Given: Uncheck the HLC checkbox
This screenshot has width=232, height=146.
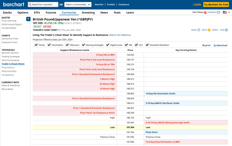Looking at the screenshot, I should [136, 45].
